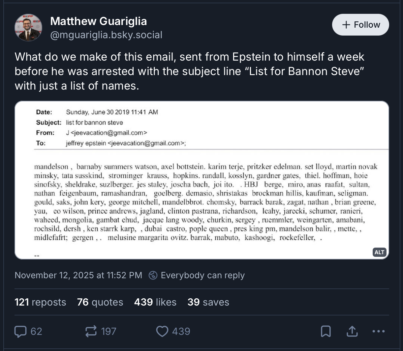Click the 39 saves count
Viewport: 403px width, 351px height.
[208, 302]
